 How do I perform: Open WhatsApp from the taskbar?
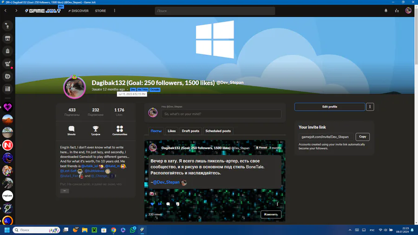click(132, 230)
